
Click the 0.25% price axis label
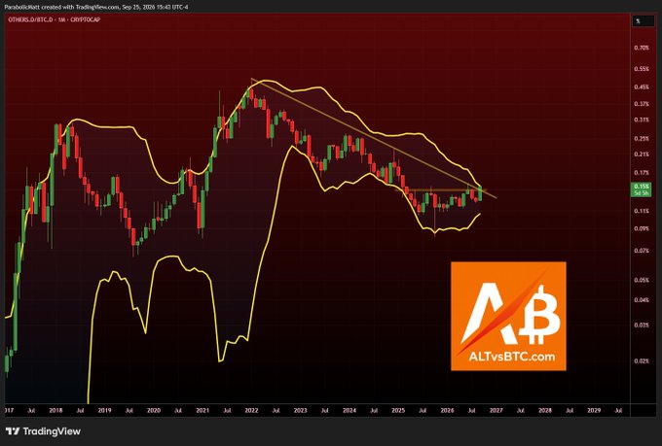pos(642,139)
